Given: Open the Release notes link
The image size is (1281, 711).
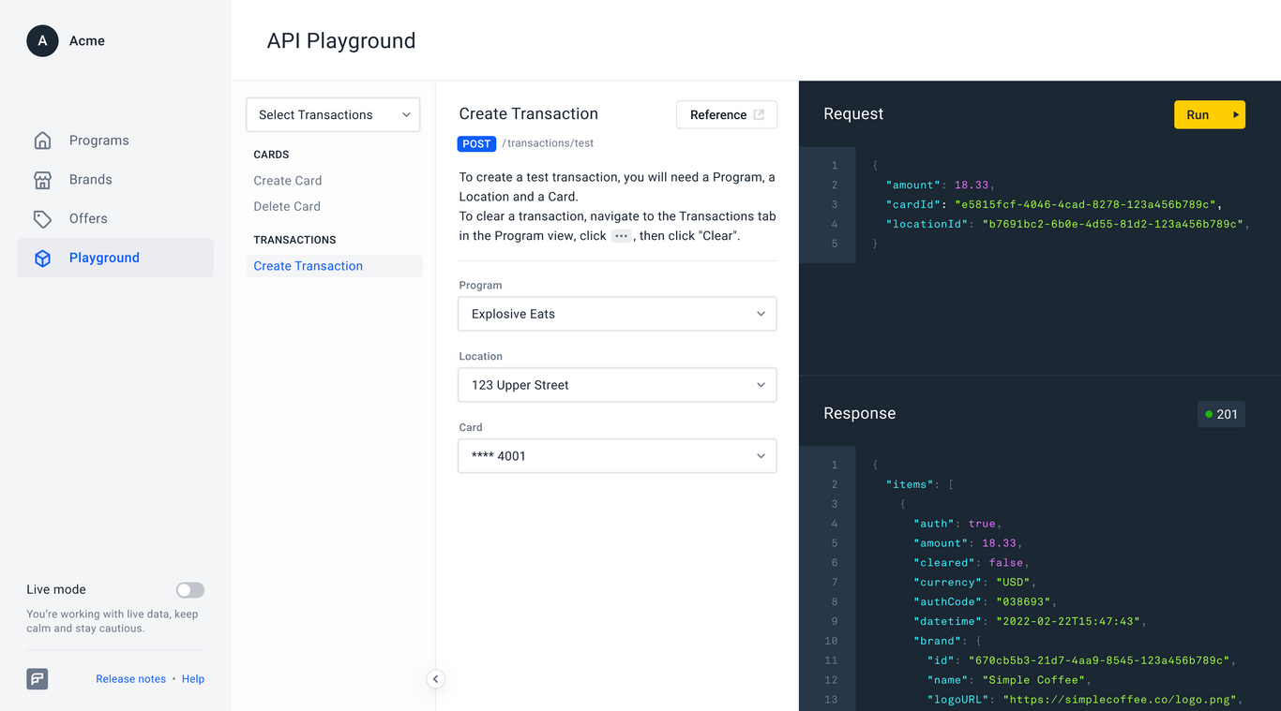Looking at the screenshot, I should point(130,678).
